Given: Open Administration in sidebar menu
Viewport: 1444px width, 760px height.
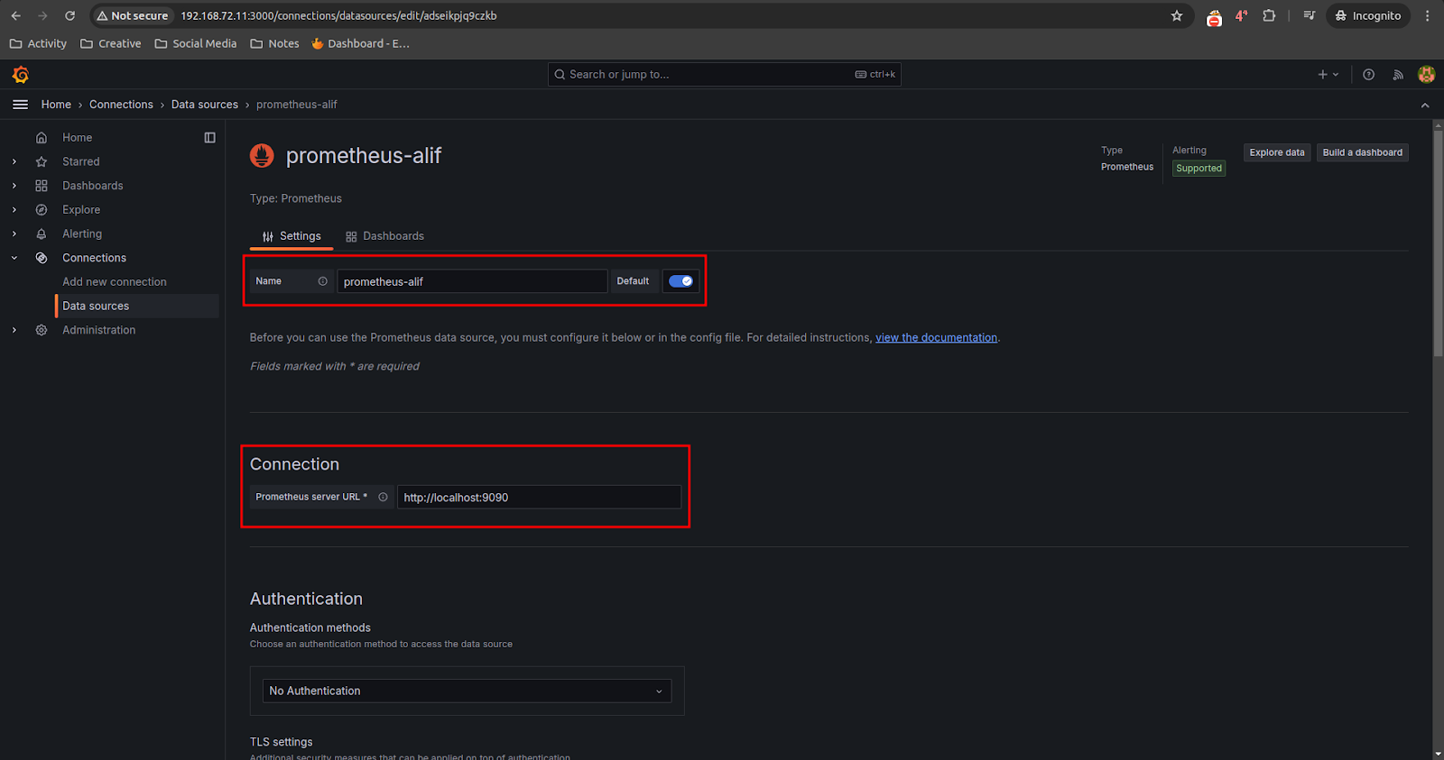Looking at the screenshot, I should 99,330.
